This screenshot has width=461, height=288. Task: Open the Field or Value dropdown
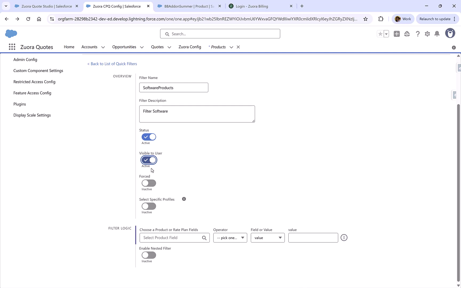click(x=267, y=238)
